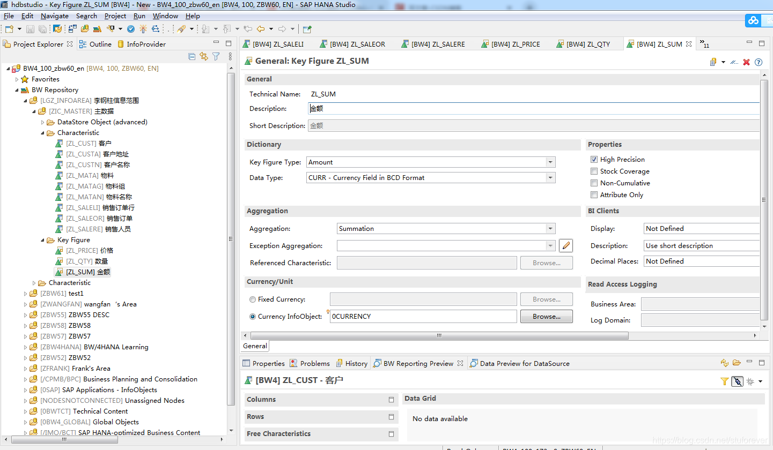This screenshot has height=450, width=773.
Task: Expand the DataStore Object (advanced) folder
Action: point(42,122)
